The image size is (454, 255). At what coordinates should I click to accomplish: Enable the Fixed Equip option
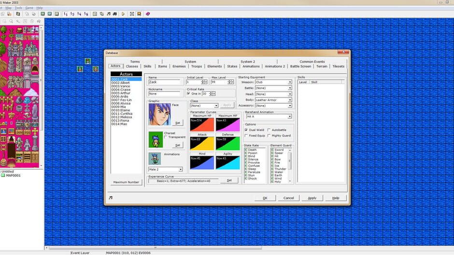[246, 135]
